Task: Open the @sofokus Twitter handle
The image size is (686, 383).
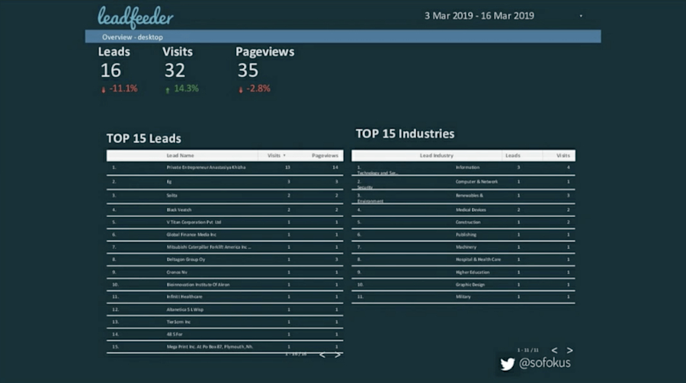Action: [545, 363]
